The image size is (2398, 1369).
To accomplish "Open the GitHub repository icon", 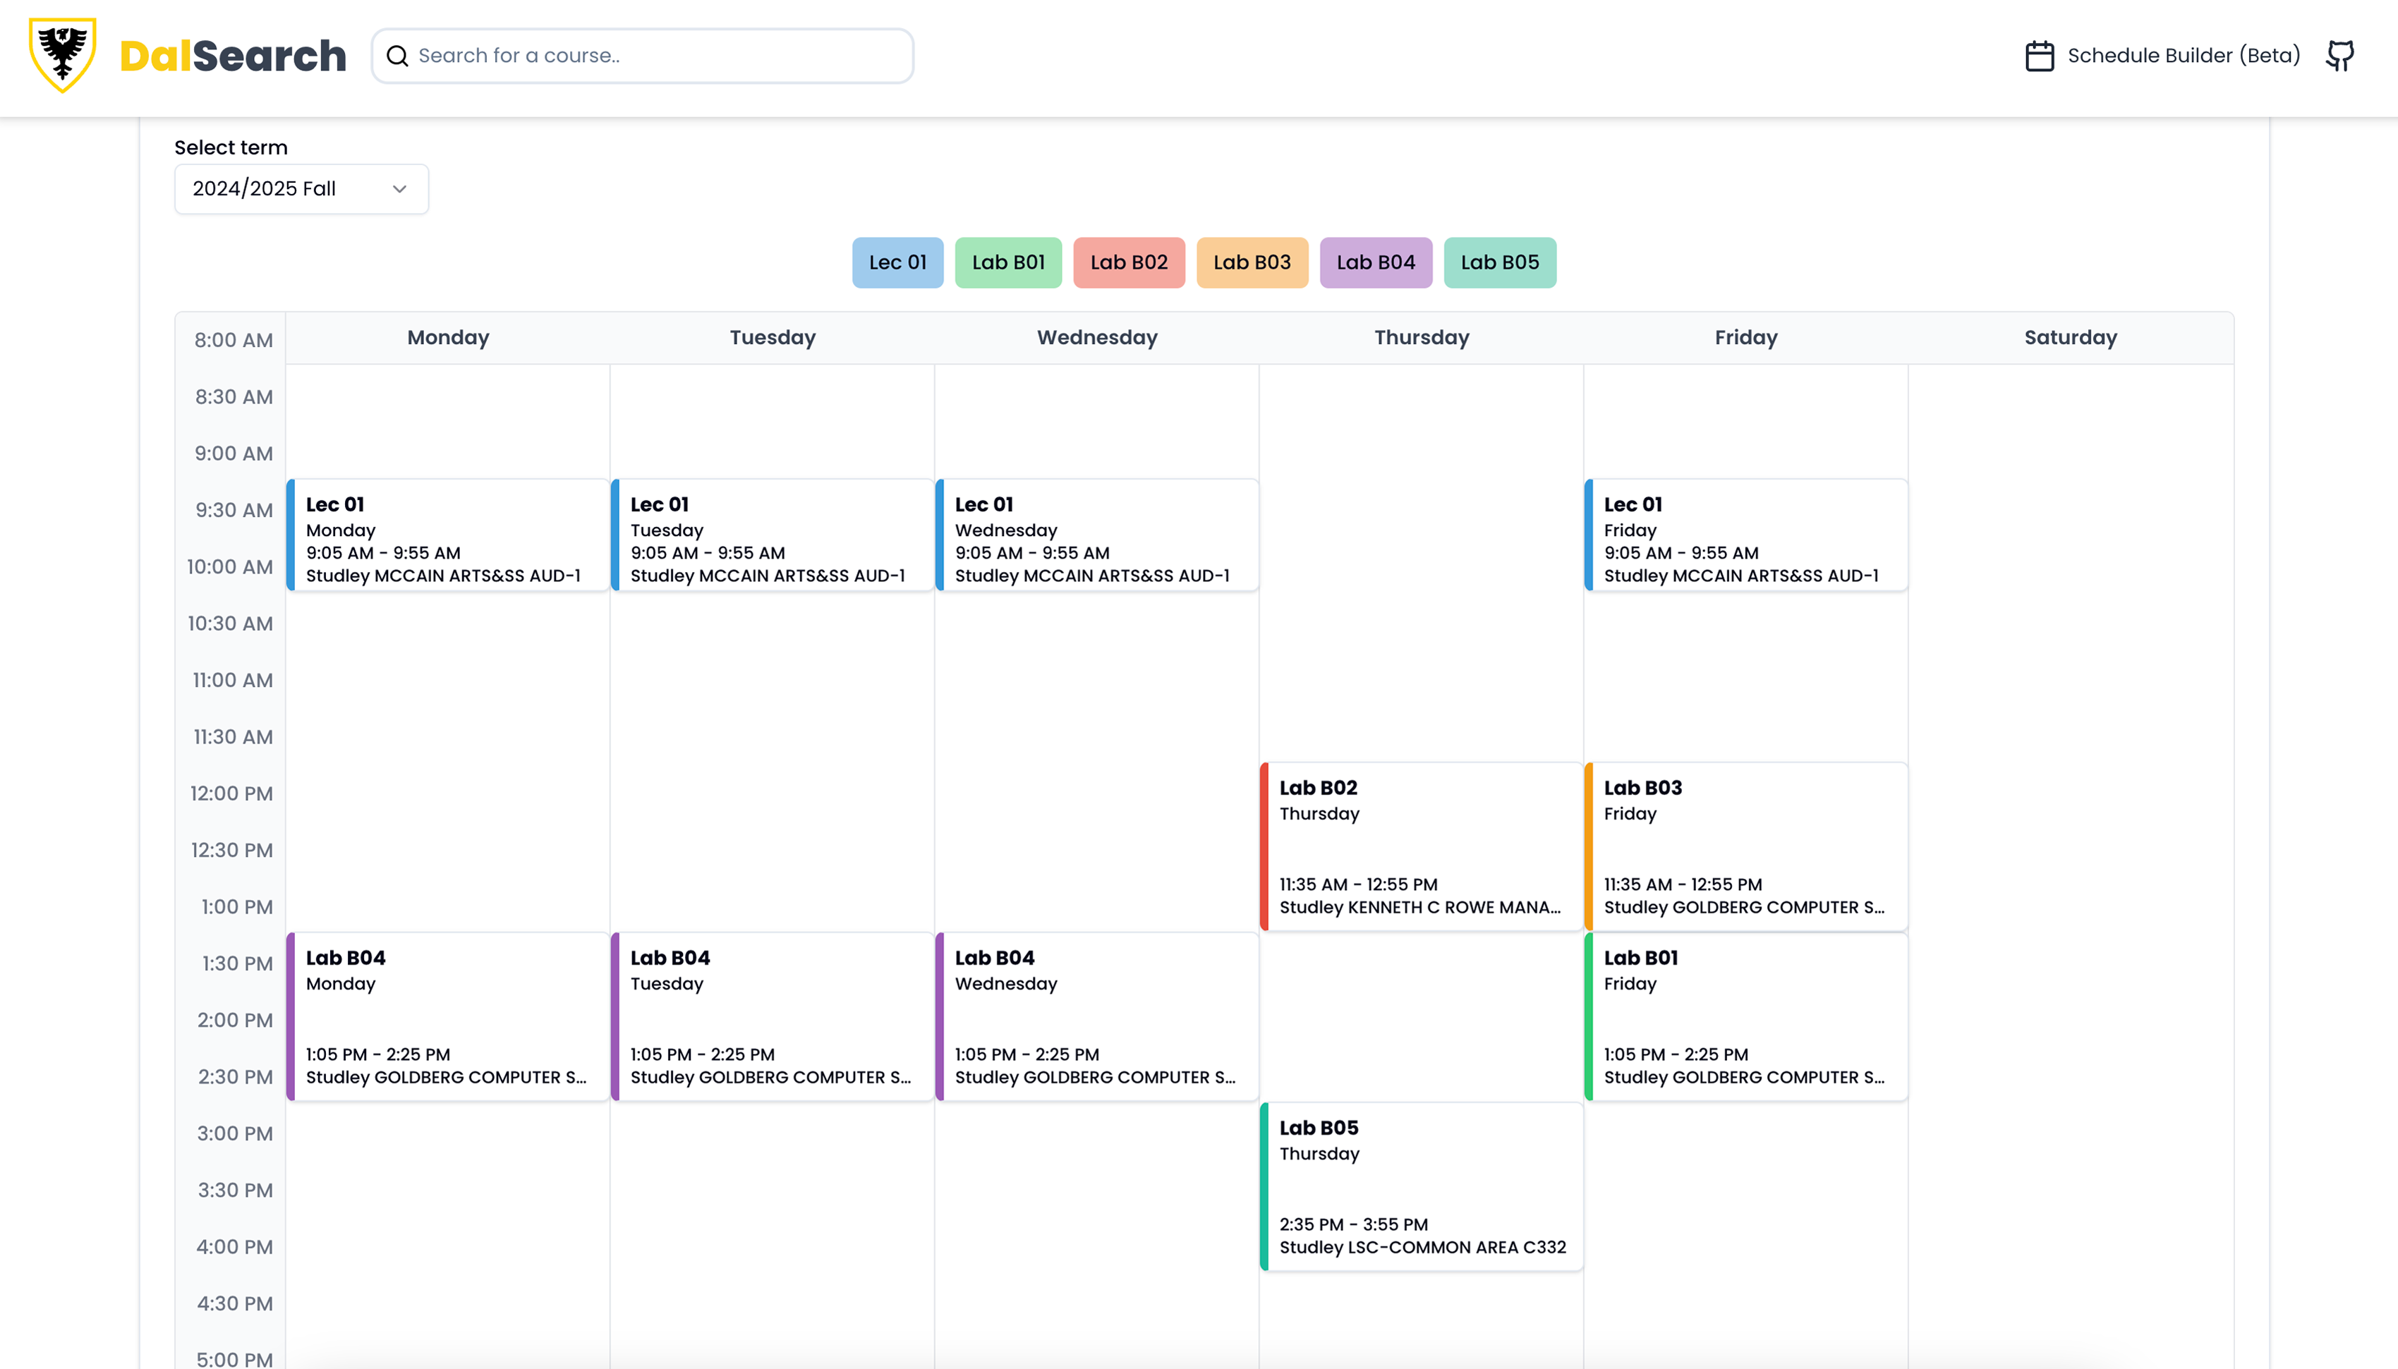I will [2339, 56].
